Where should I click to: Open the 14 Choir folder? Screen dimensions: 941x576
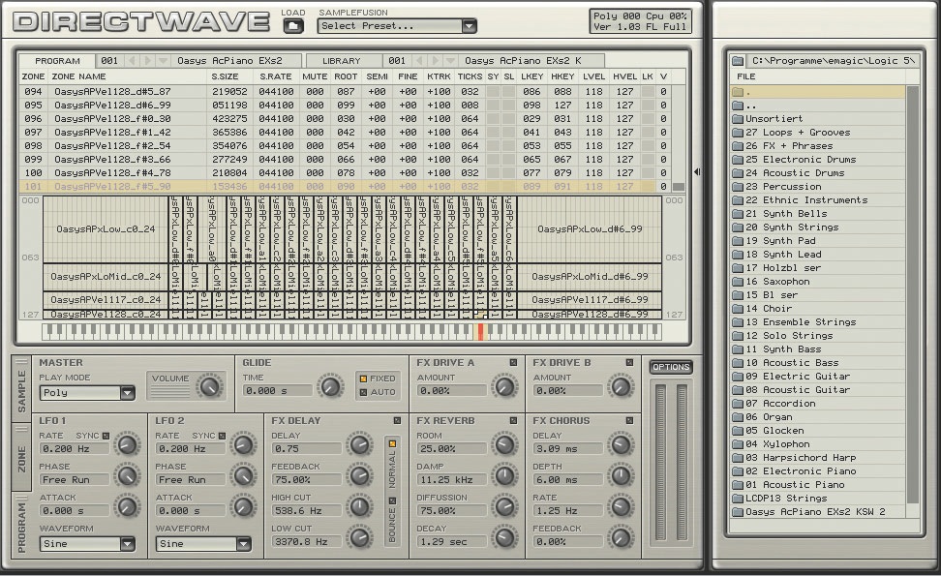817,309
